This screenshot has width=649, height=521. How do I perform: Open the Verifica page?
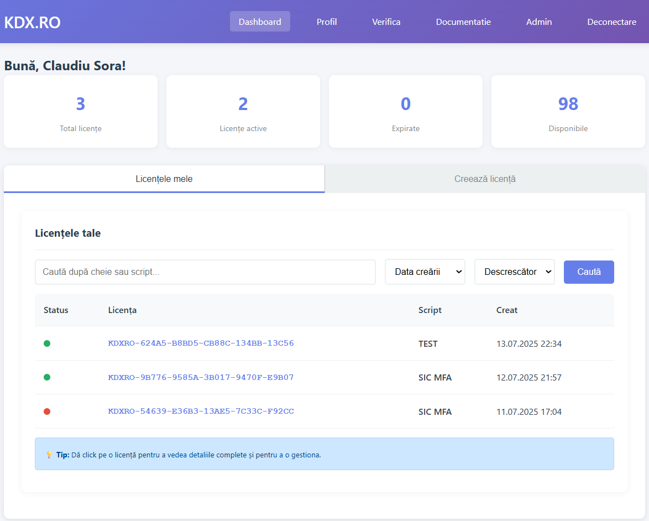[x=386, y=22]
